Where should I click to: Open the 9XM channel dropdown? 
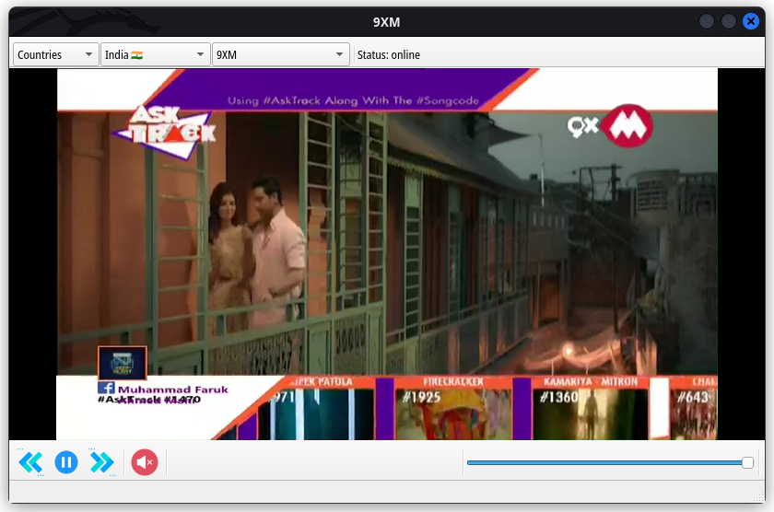point(280,54)
